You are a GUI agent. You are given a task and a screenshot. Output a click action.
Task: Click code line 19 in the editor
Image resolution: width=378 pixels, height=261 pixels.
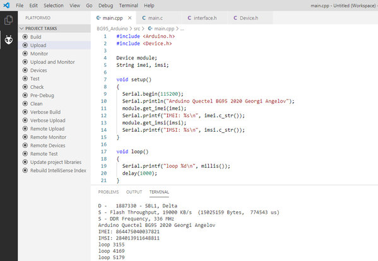(176, 166)
